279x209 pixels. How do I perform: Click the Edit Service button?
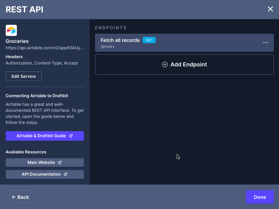tap(24, 76)
